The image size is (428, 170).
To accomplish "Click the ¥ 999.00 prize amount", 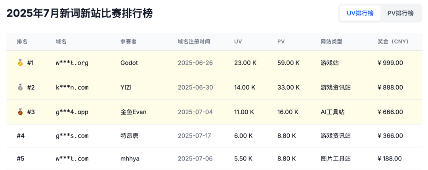I will tap(390, 63).
